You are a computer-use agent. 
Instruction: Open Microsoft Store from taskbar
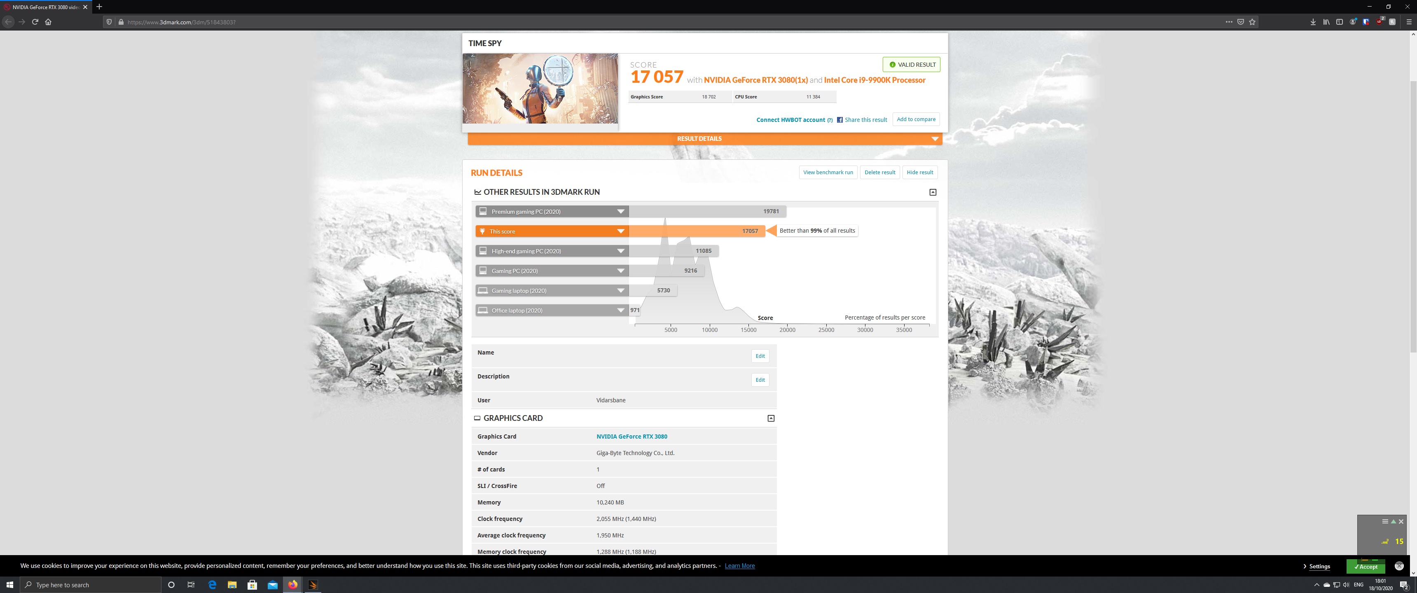(253, 585)
